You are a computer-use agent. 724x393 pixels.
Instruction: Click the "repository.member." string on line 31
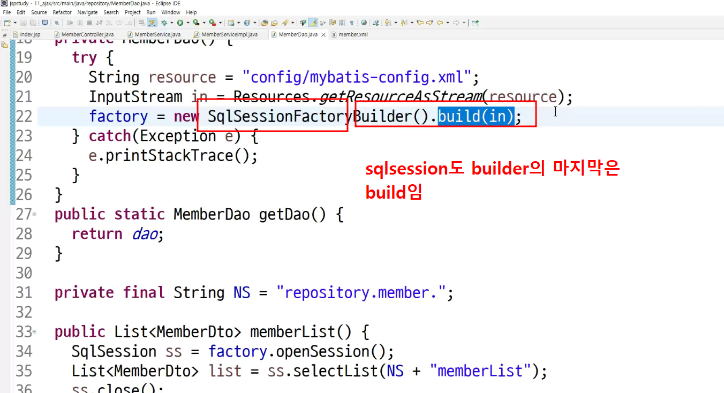coord(361,293)
